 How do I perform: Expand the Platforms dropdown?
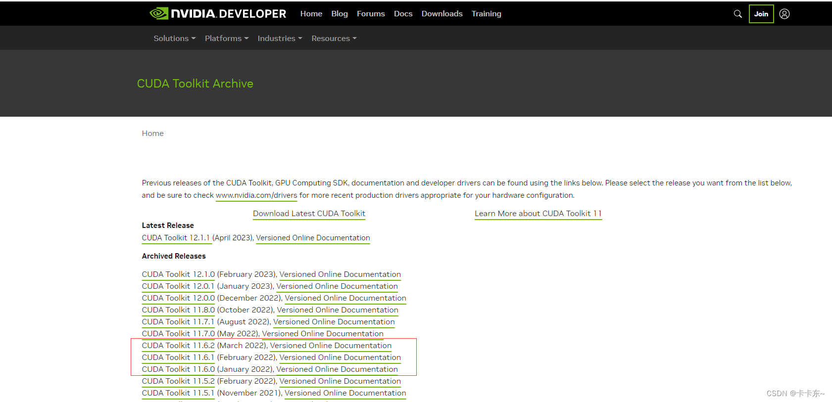227,38
